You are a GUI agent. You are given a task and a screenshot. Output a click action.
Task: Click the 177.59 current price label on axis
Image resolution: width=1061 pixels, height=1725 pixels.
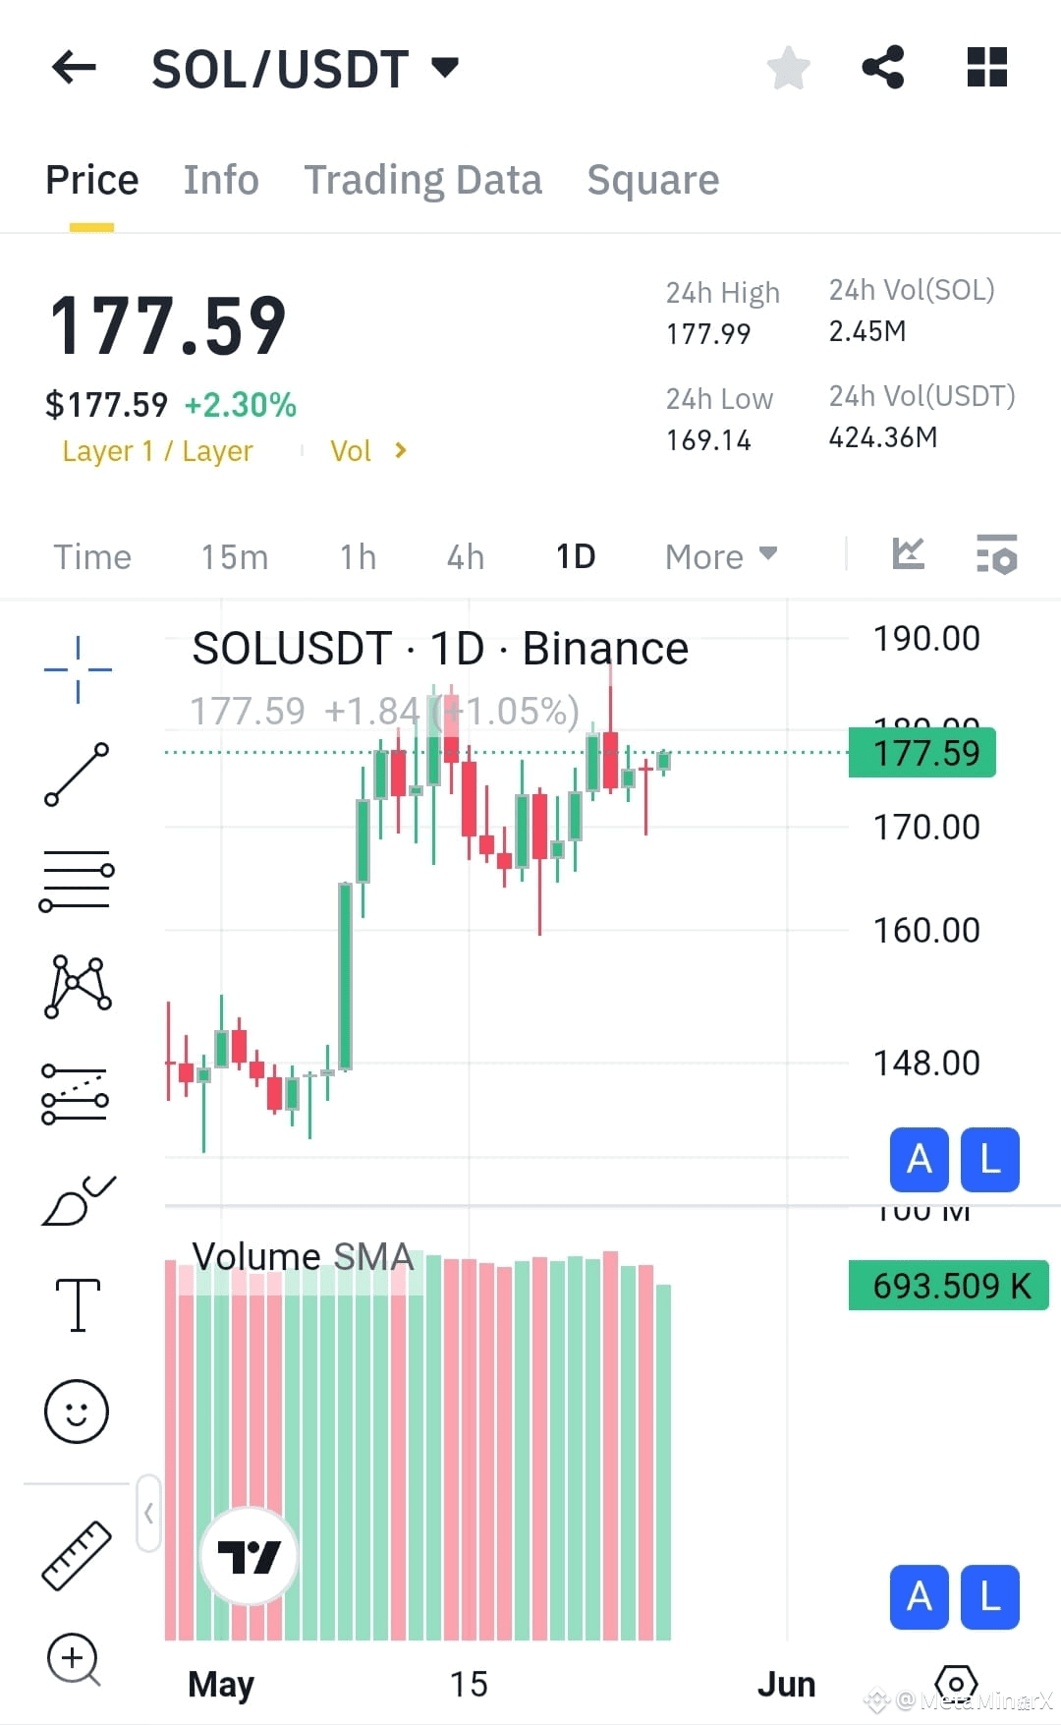922,753
